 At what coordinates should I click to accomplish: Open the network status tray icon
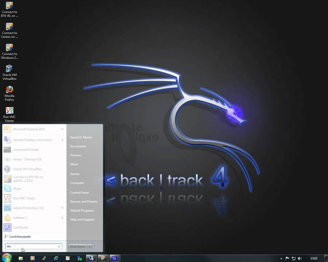pos(294,258)
